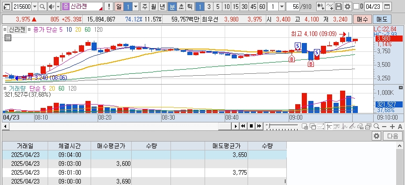Click the stock name field 신라젠

[x=82, y=7]
